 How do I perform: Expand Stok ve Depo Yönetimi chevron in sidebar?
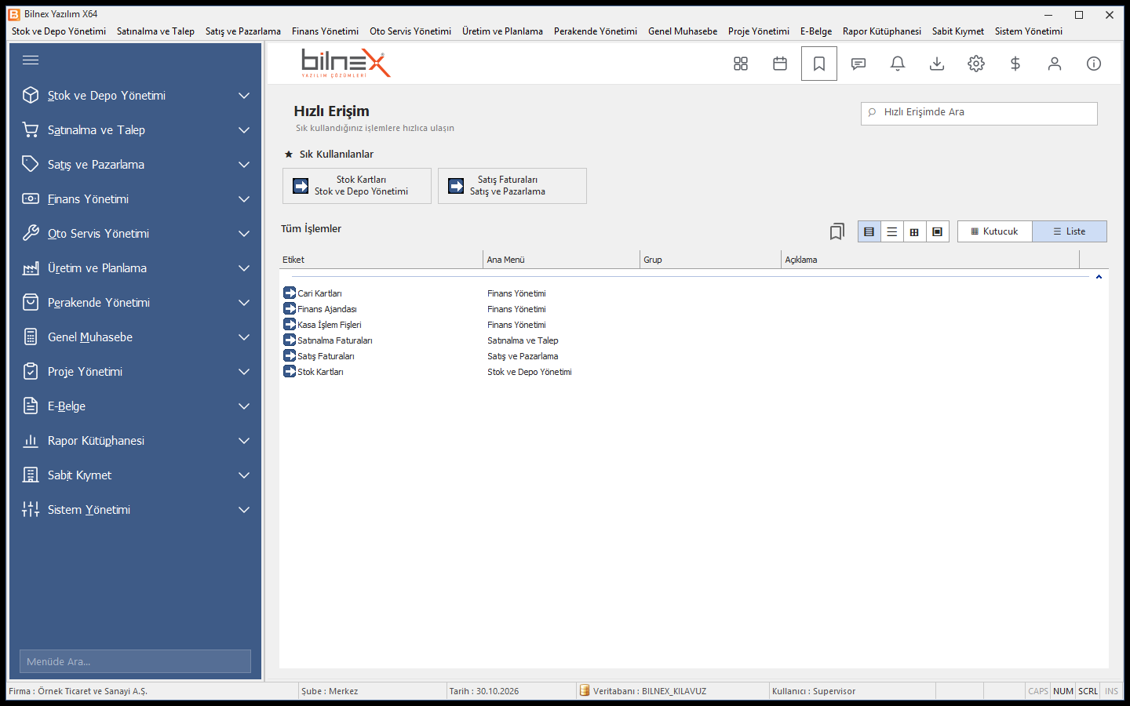pos(244,96)
